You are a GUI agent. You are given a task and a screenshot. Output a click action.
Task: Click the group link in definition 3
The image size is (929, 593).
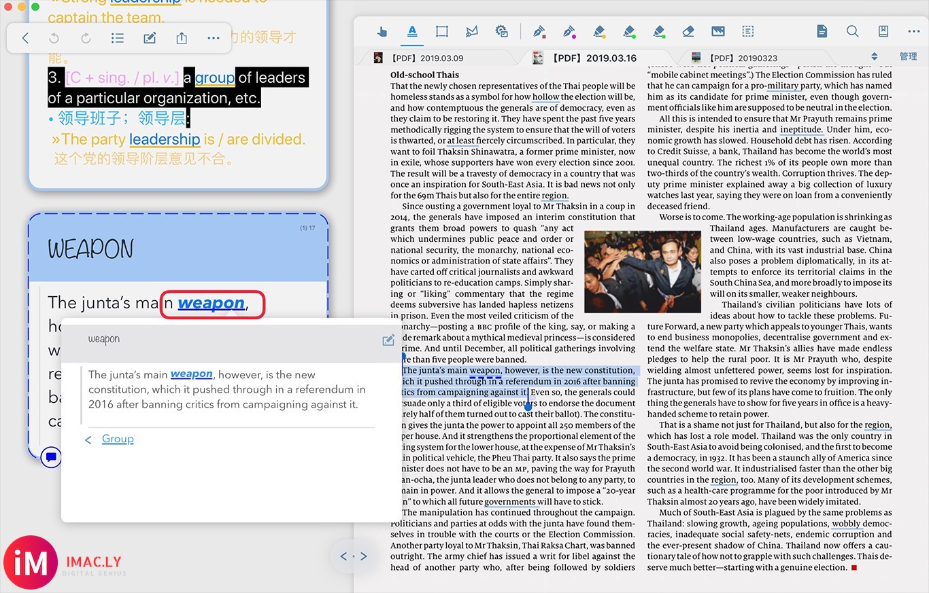215,77
